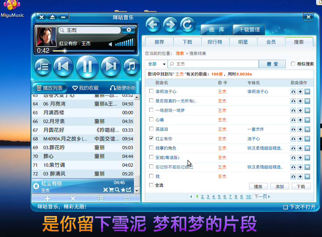Check the 是否我真的一无所有 checkbox

point(151,101)
